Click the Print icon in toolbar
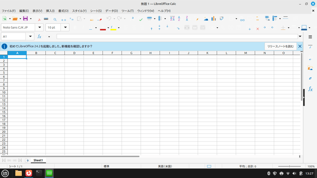Viewport: 317px width, 178px height. pos(46,19)
